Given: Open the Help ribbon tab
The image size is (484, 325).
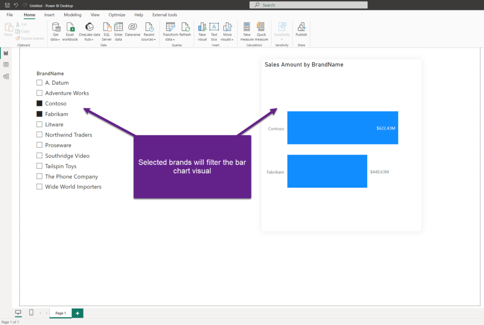Looking at the screenshot, I should 138,15.
